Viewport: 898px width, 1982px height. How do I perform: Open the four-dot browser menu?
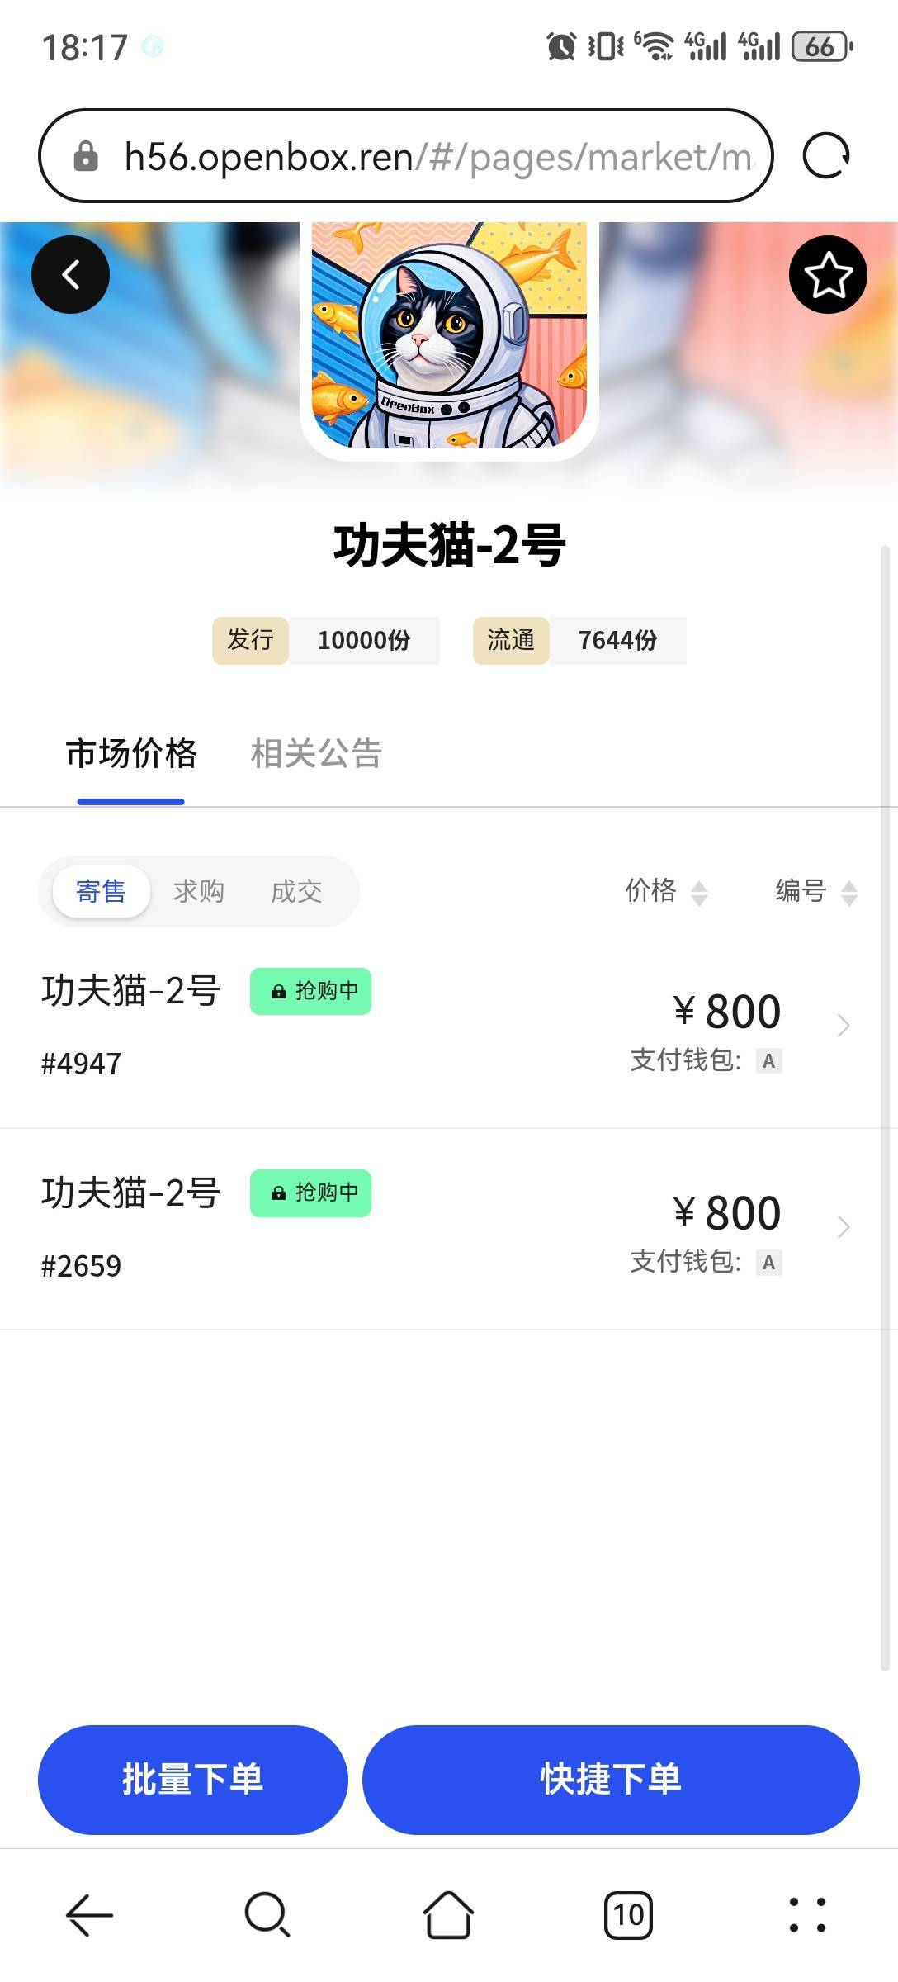tap(807, 1914)
